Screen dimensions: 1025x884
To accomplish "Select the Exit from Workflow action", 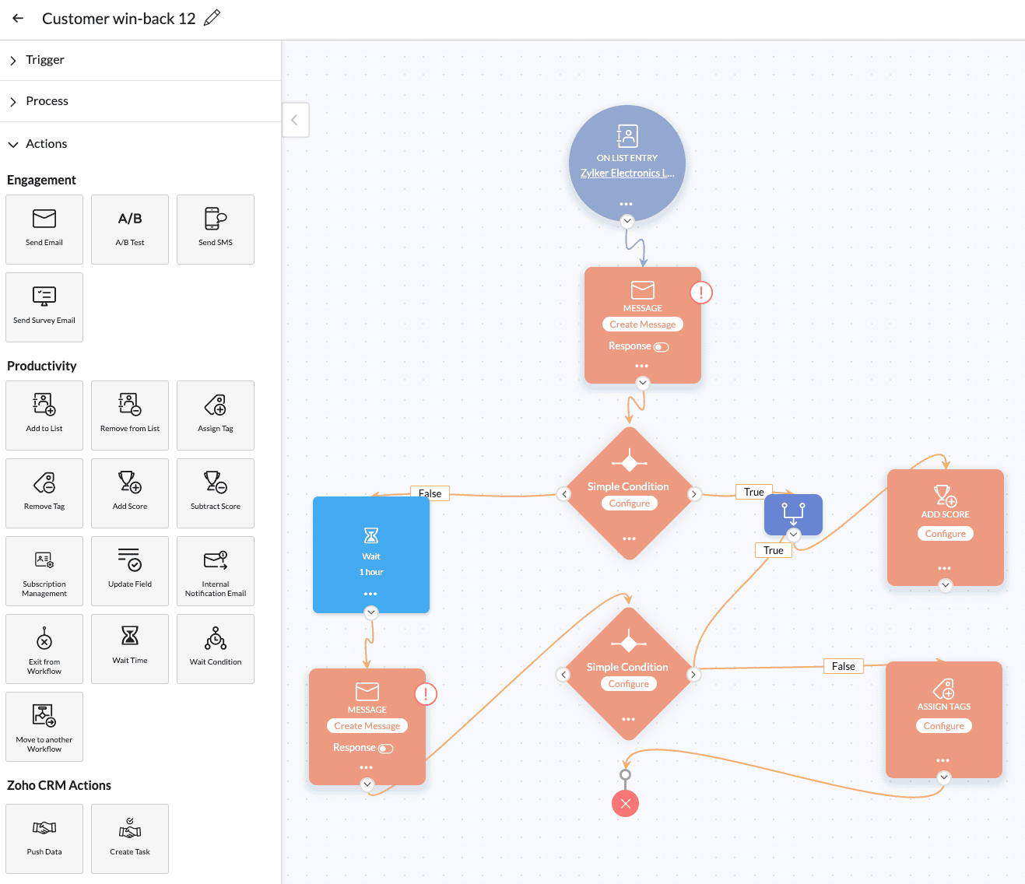I will click(x=44, y=649).
